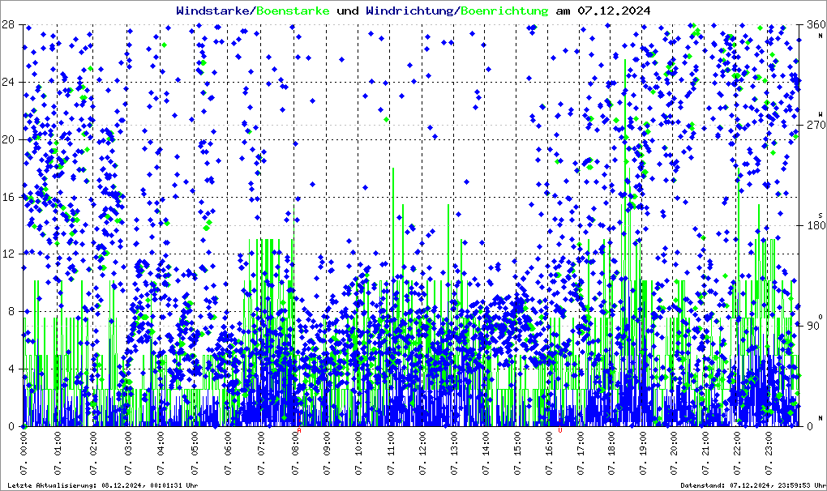Viewport: 827px width, 491px height.
Task: Click left axis value 12
Action: click(8, 254)
